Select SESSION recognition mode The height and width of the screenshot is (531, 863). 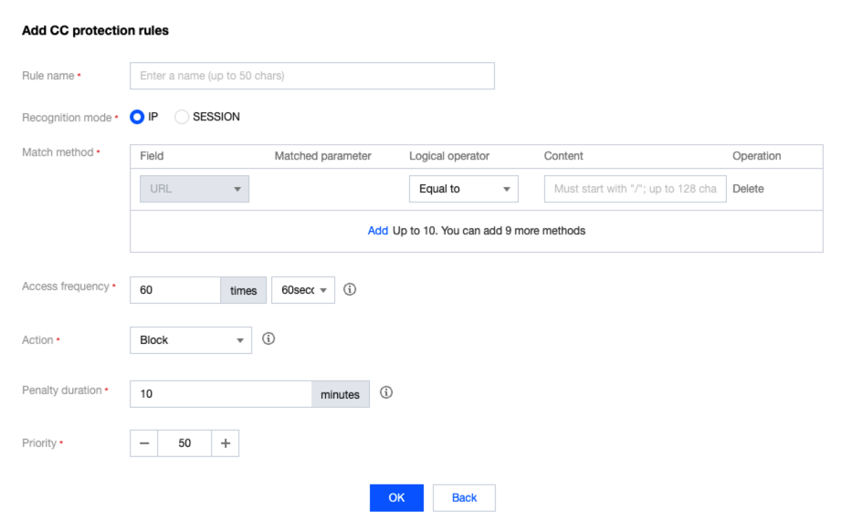(x=182, y=117)
